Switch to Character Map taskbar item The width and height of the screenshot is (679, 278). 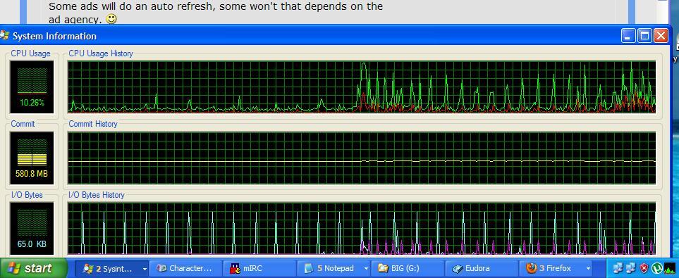pyautogui.click(x=185, y=268)
